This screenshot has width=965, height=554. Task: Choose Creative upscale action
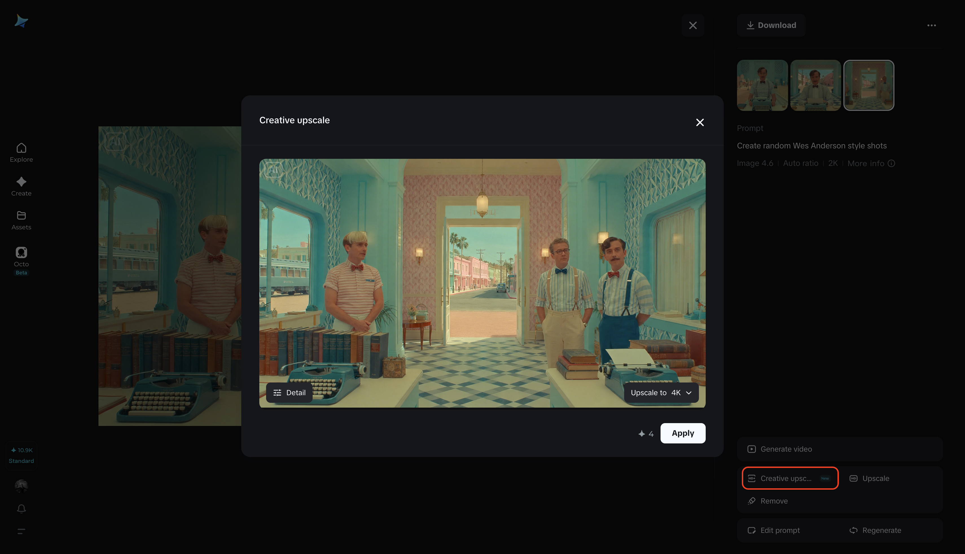pos(790,478)
